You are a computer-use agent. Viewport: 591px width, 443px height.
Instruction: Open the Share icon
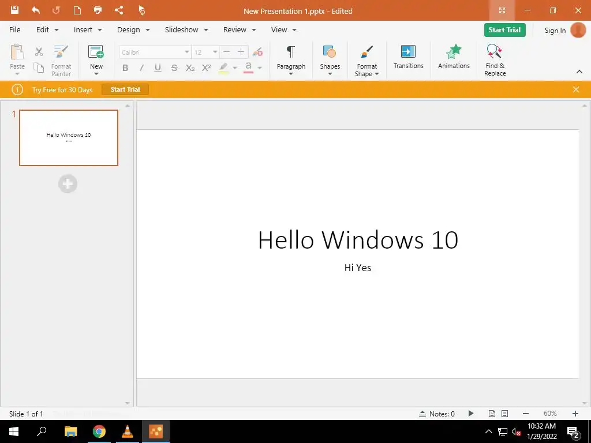click(119, 10)
